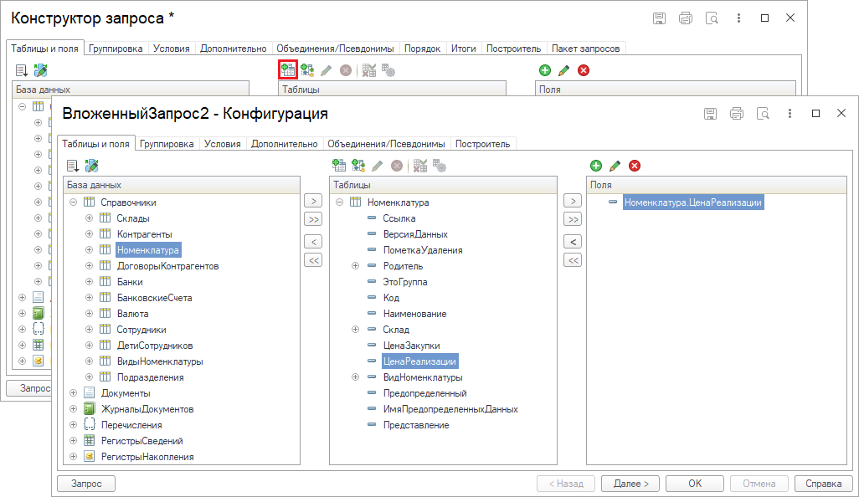Expand the Склад field in Таблицы panel
The height and width of the screenshot is (497, 859).
[355, 329]
